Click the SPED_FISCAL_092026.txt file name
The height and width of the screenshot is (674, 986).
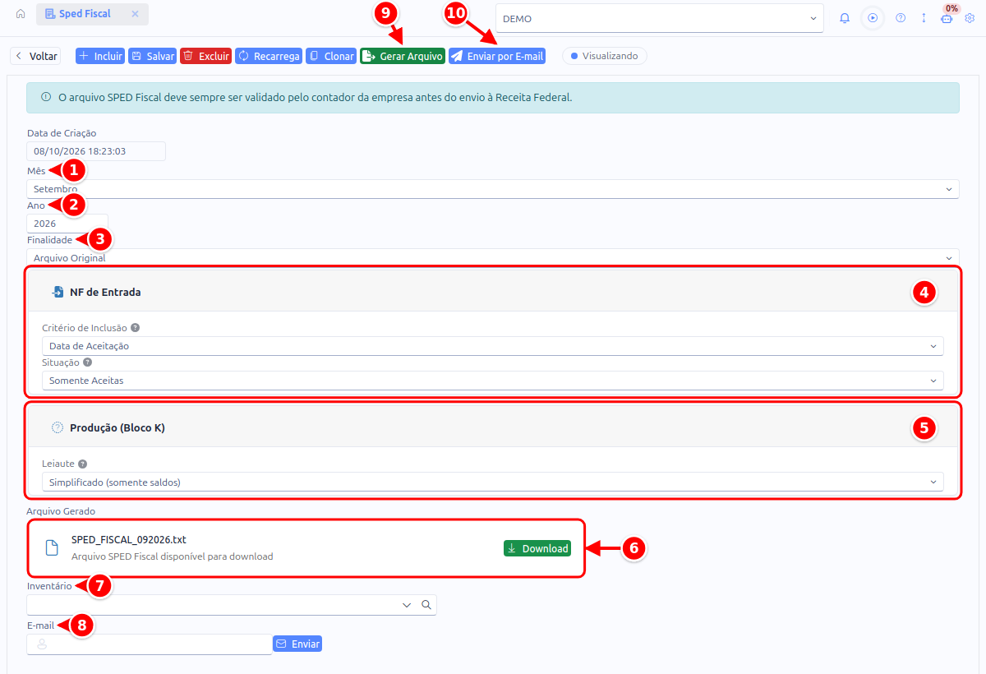(x=129, y=540)
